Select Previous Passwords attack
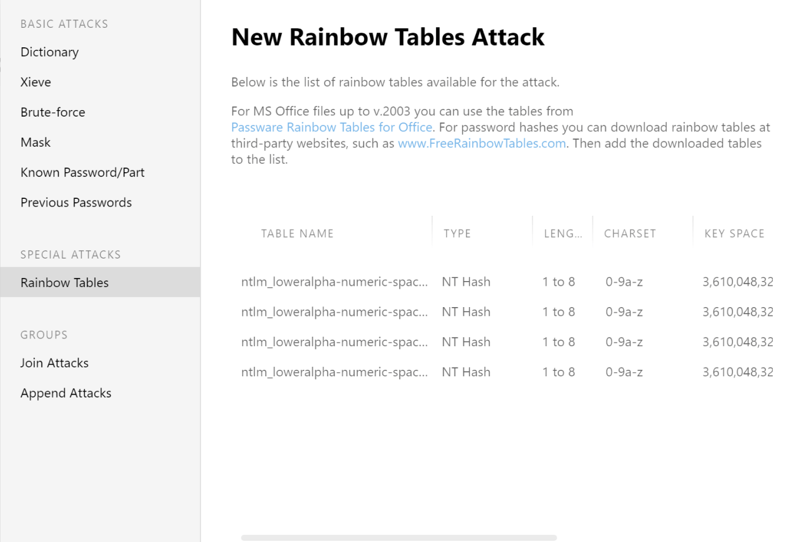This screenshot has height=542, width=793. 76,203
